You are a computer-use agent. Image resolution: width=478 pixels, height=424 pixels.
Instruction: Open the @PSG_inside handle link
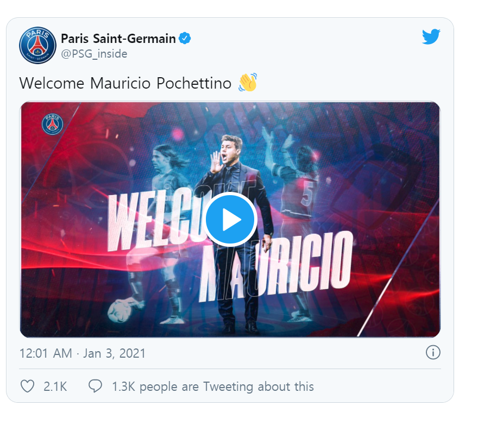[94, 54]
